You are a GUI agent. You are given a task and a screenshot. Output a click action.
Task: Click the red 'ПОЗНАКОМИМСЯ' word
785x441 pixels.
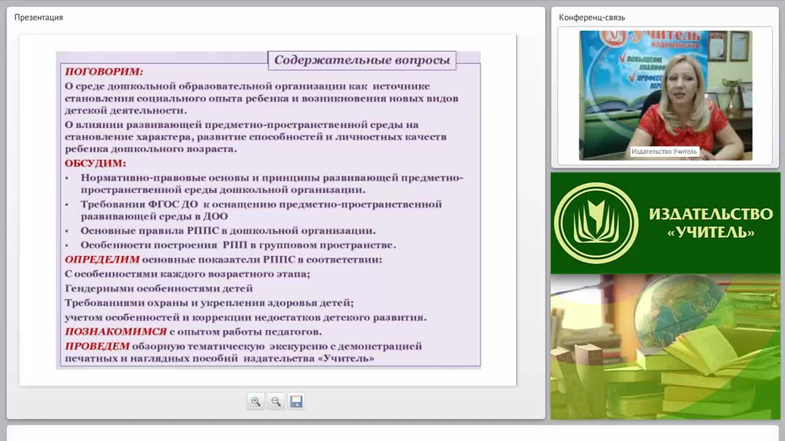point(116,331)
